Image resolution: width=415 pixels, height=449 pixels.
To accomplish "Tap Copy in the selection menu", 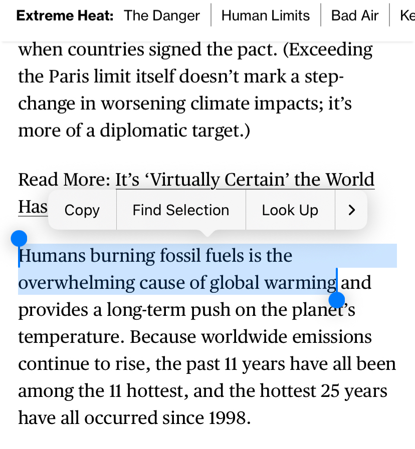I will [82, 210].
